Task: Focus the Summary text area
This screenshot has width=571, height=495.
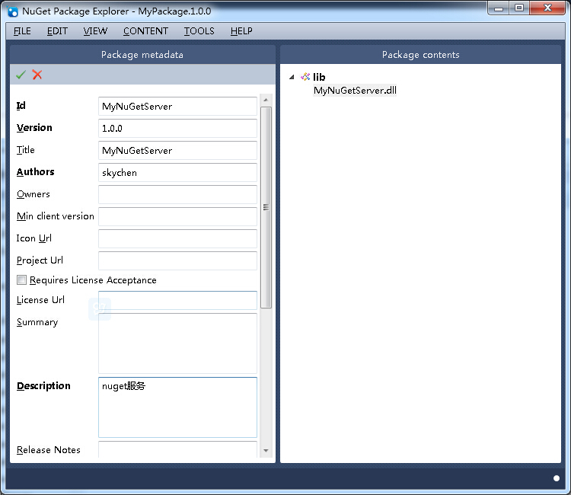Action: pyautogui.click(x=177, y=343)
